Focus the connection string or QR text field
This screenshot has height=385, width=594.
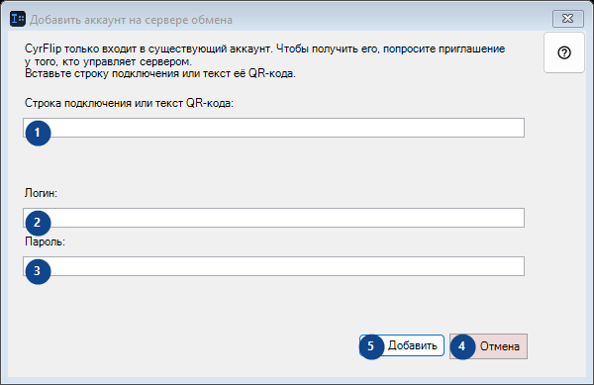(x=273, y=128)
